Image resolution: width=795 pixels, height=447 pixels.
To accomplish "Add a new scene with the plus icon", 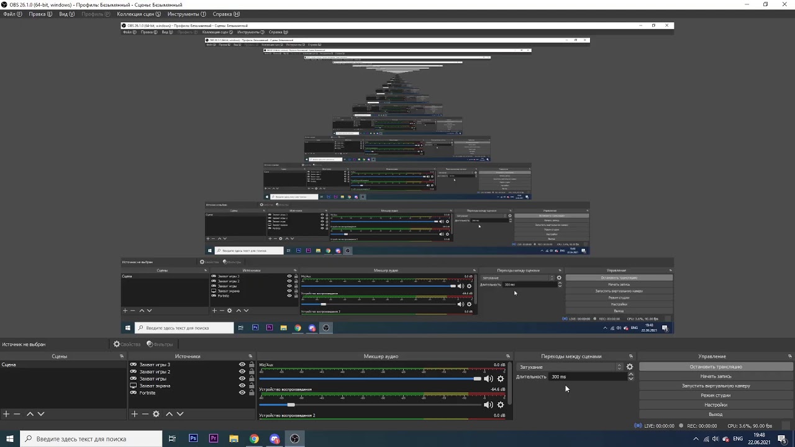I will click(6, 414).
